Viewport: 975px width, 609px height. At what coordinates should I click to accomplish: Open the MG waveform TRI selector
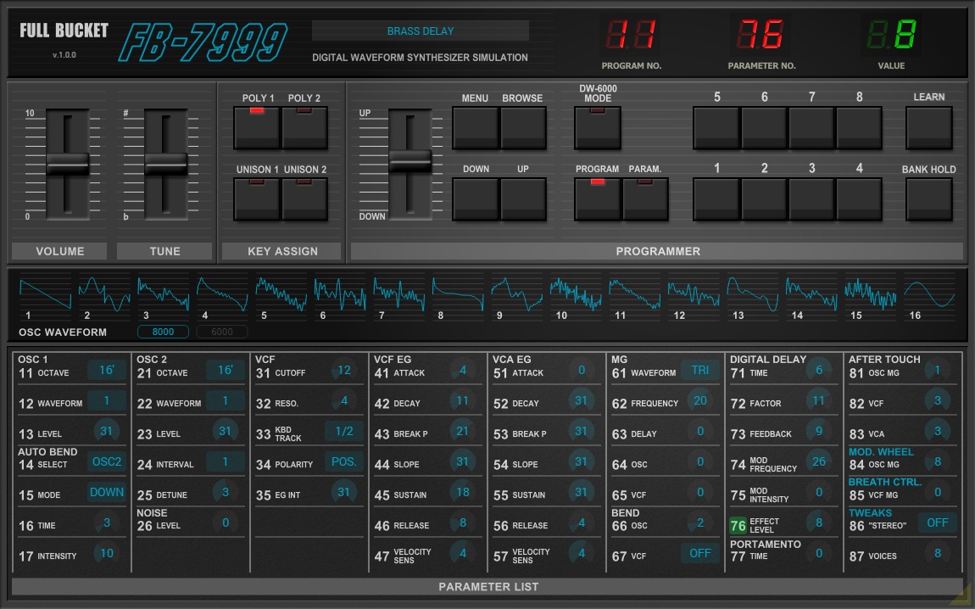click(699, 371)
